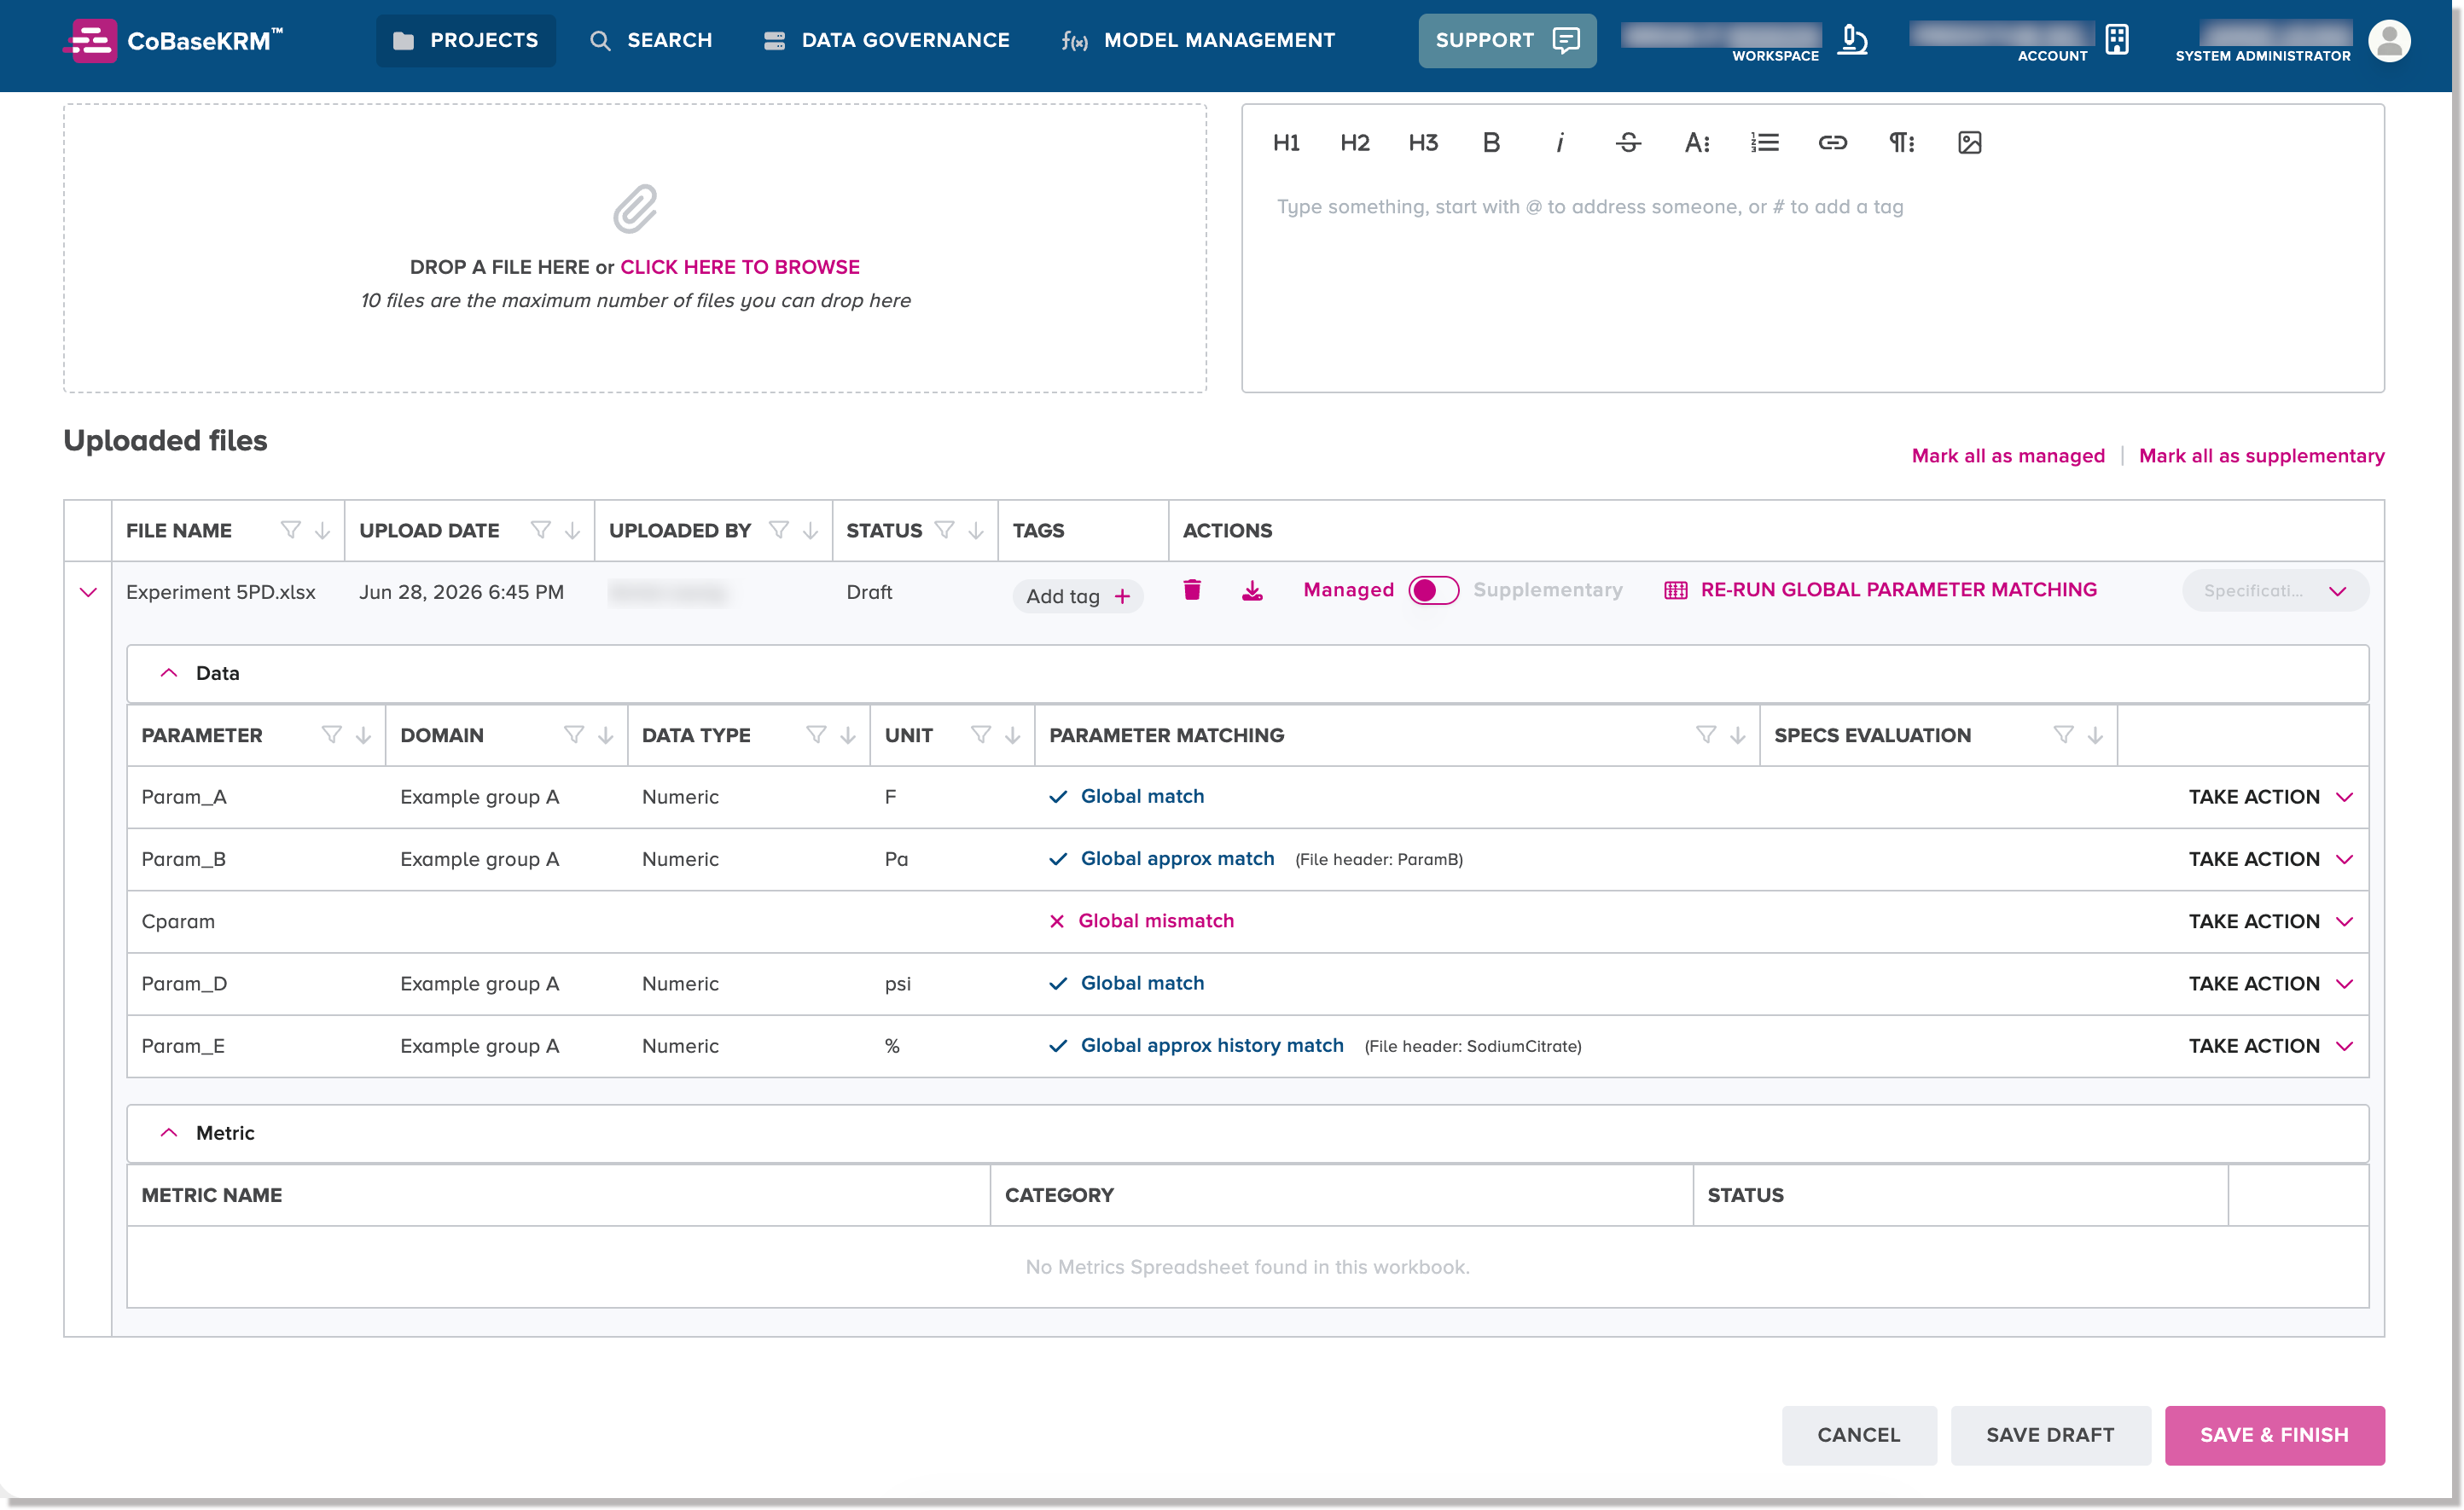Open paragraph format options in editor
The height and width of the screenshot is (1510, 2464).
(1901, 143)
